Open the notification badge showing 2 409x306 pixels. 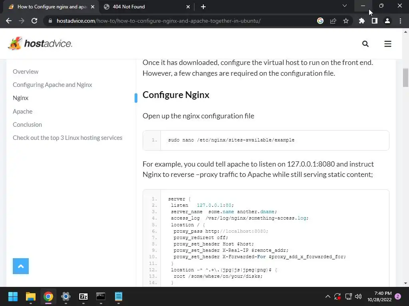398,296
